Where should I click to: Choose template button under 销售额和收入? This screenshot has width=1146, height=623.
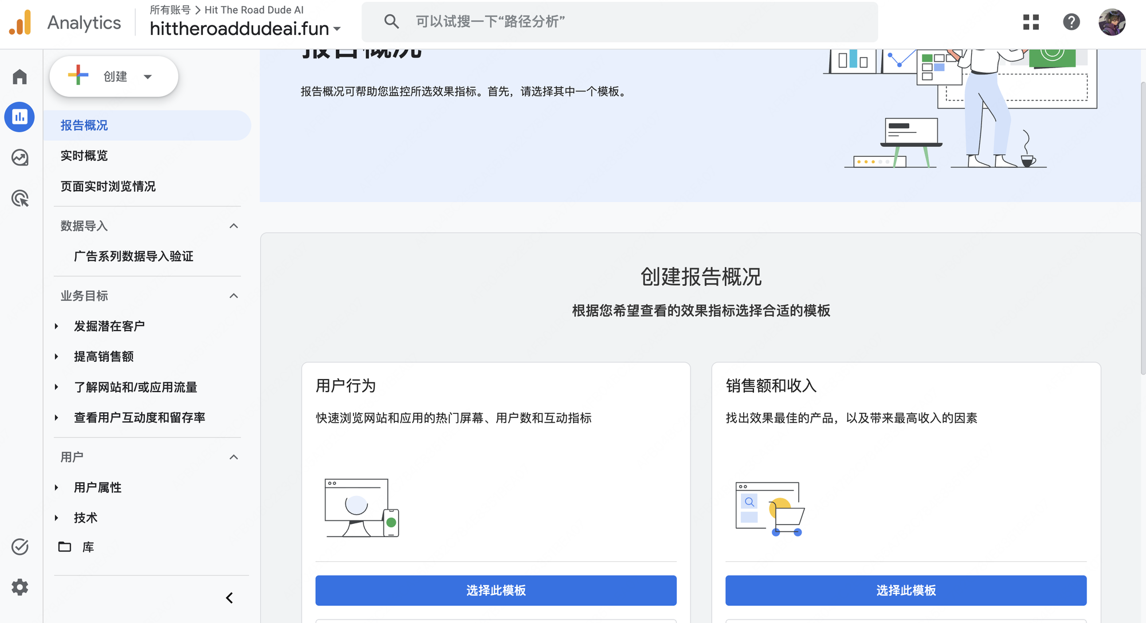point(906,590)
